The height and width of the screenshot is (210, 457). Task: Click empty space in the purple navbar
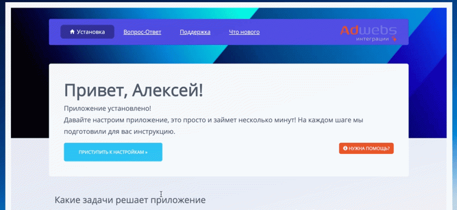pos(299,32)
